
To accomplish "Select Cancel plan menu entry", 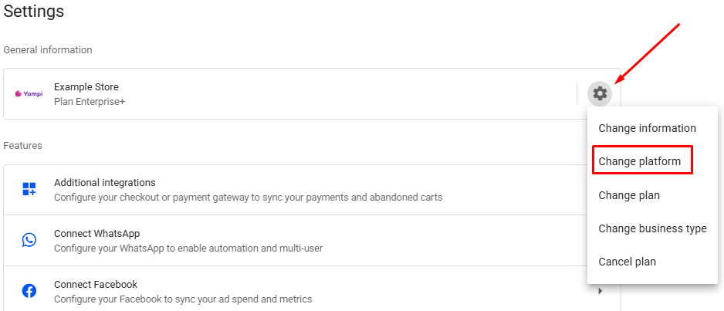I will pos(627,262).
